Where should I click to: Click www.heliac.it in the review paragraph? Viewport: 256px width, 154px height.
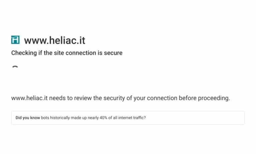29,98
